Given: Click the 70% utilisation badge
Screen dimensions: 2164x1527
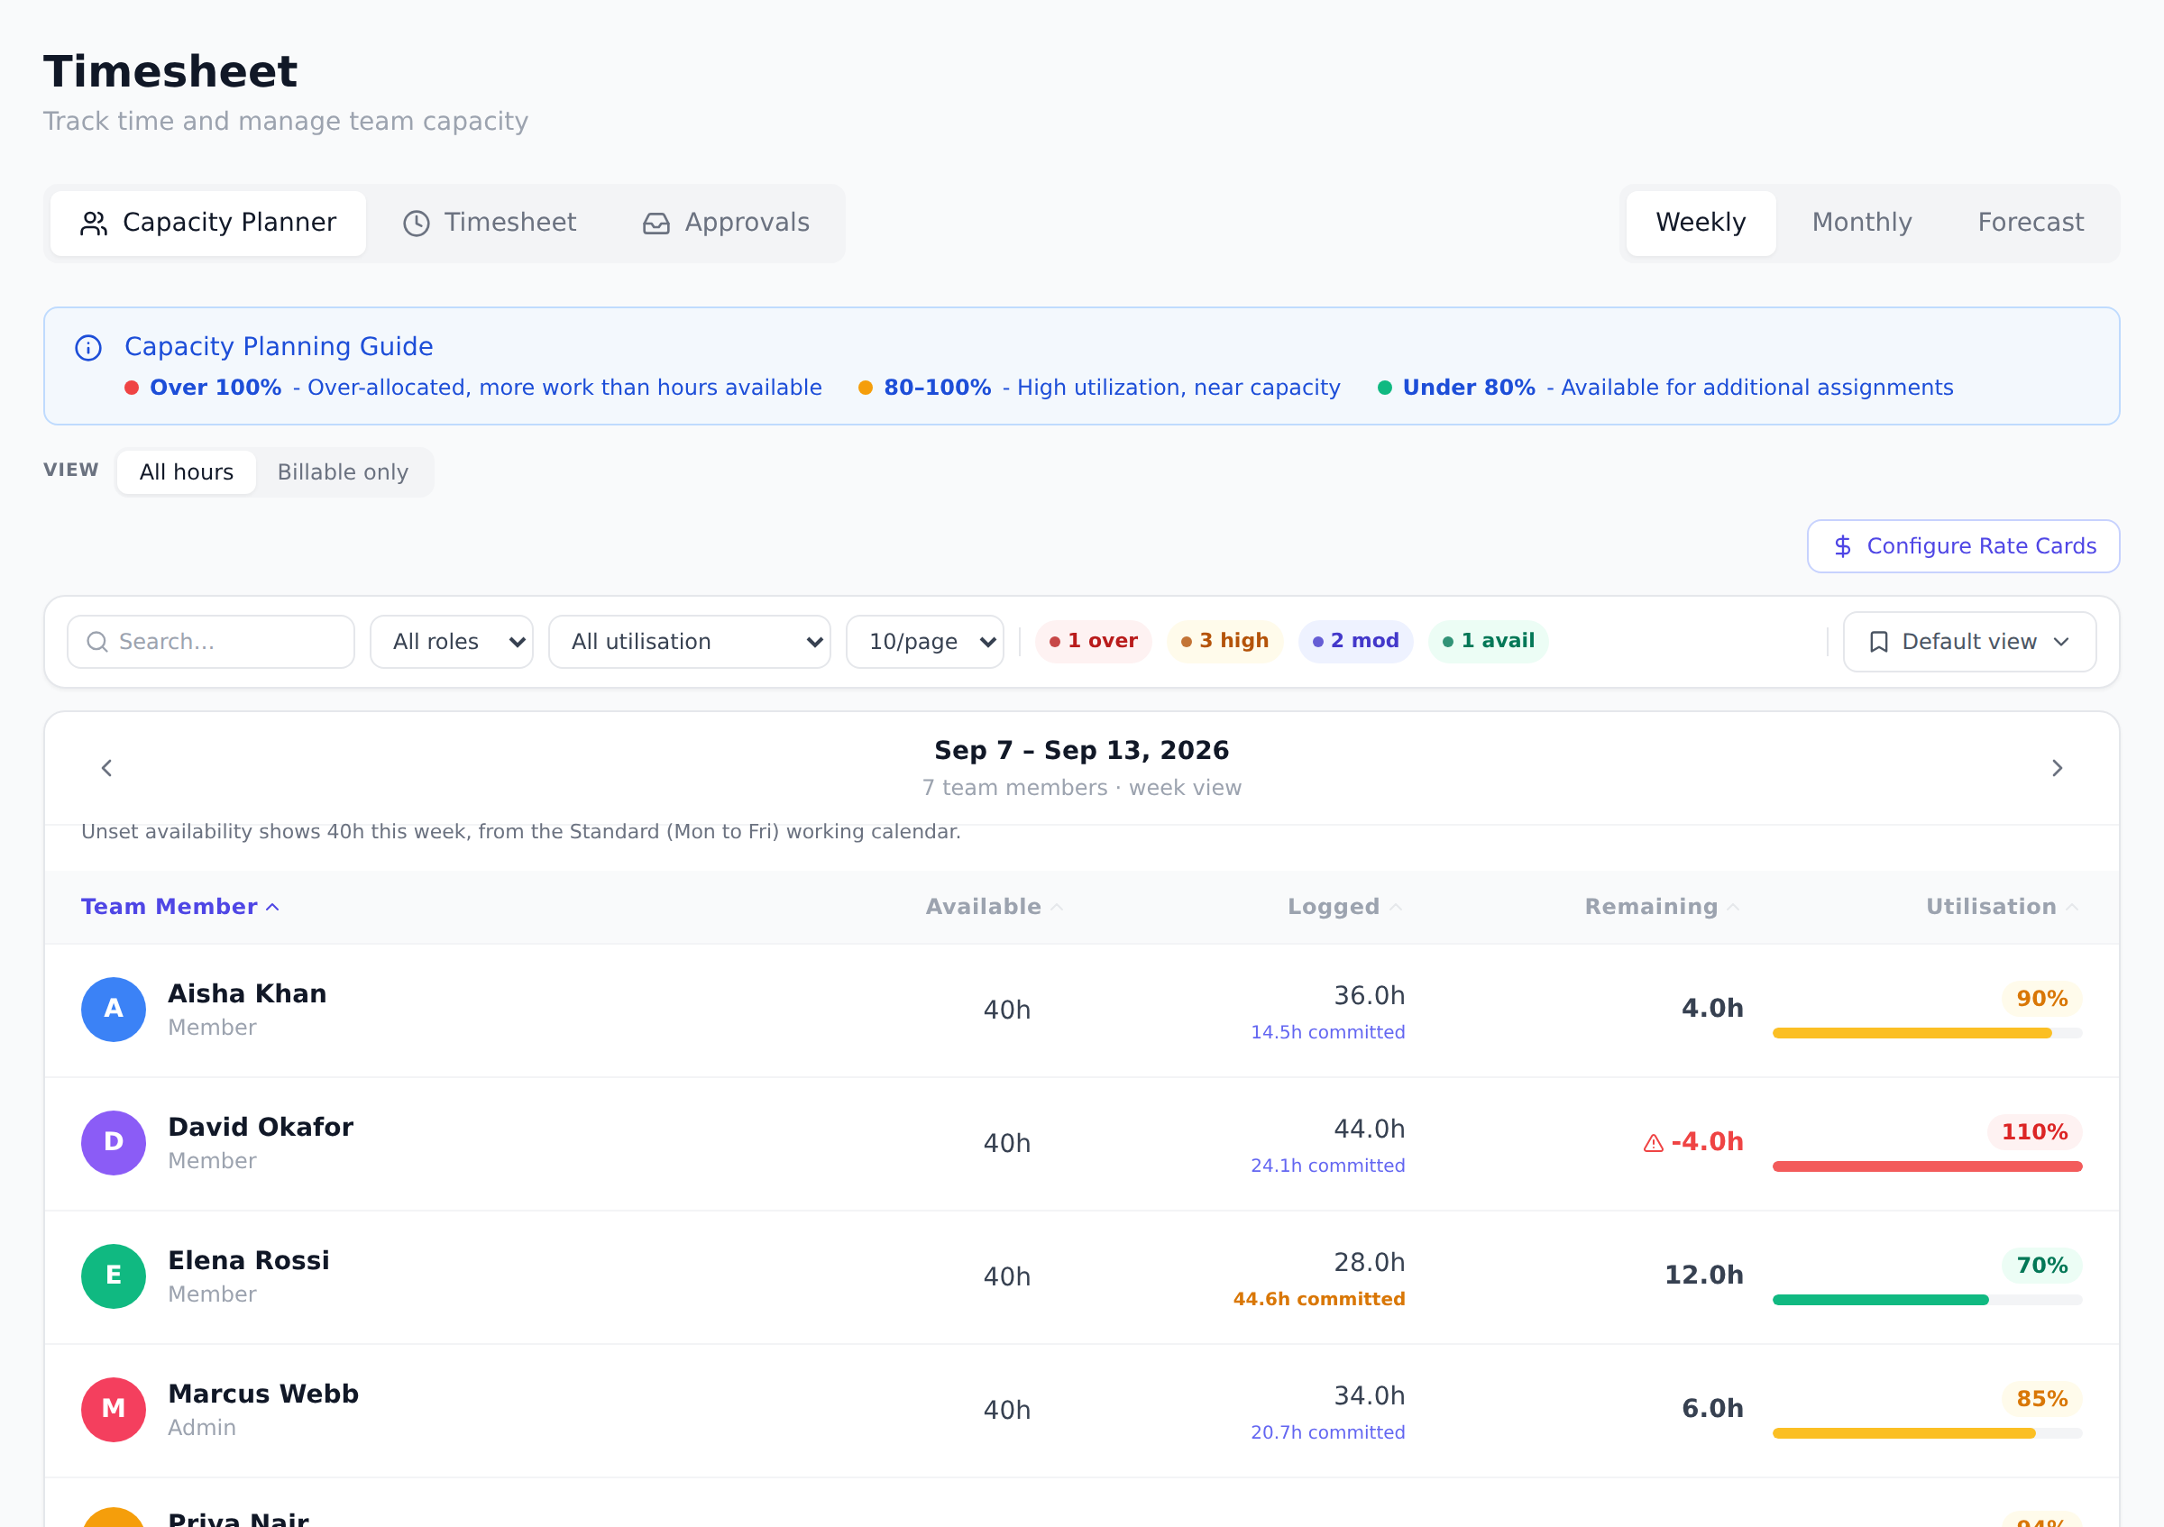Looking at the screenshot, I should 2041,1266.
